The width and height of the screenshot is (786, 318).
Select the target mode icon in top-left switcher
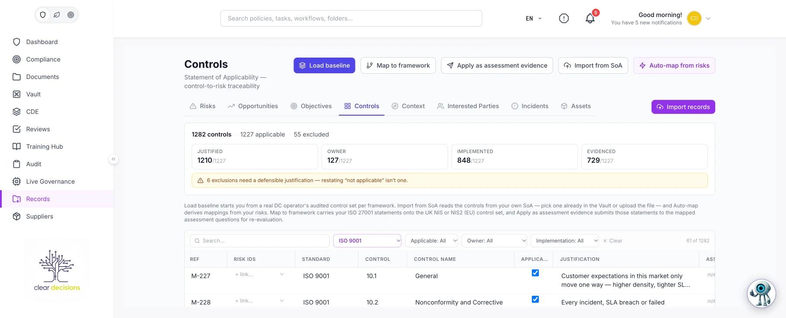pos(71,15)
